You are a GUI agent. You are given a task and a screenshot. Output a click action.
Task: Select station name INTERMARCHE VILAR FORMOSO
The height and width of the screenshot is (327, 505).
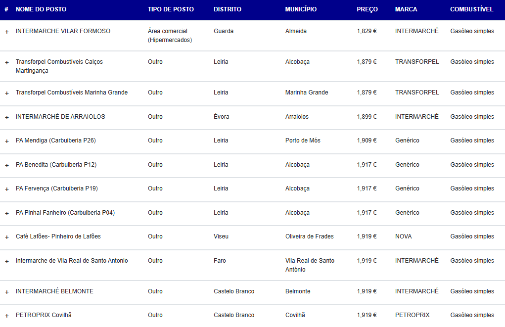coord(63,31)
